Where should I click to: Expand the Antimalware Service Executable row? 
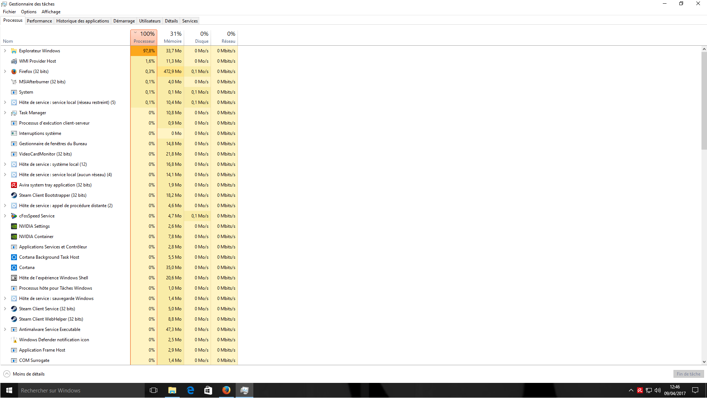click(x=5, y=329)
